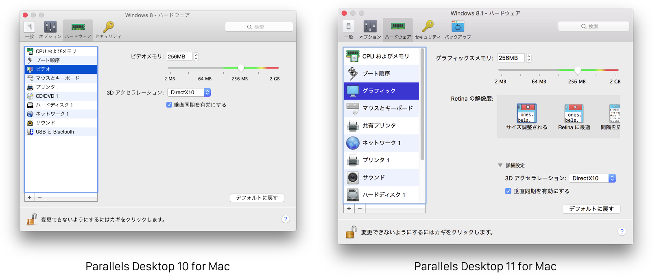This screenshot has width=659, height=278.
Task: Click デフォルトに戻す button in Windows 8.1 window
Action: pyautogui.click(x=591, y=209)
